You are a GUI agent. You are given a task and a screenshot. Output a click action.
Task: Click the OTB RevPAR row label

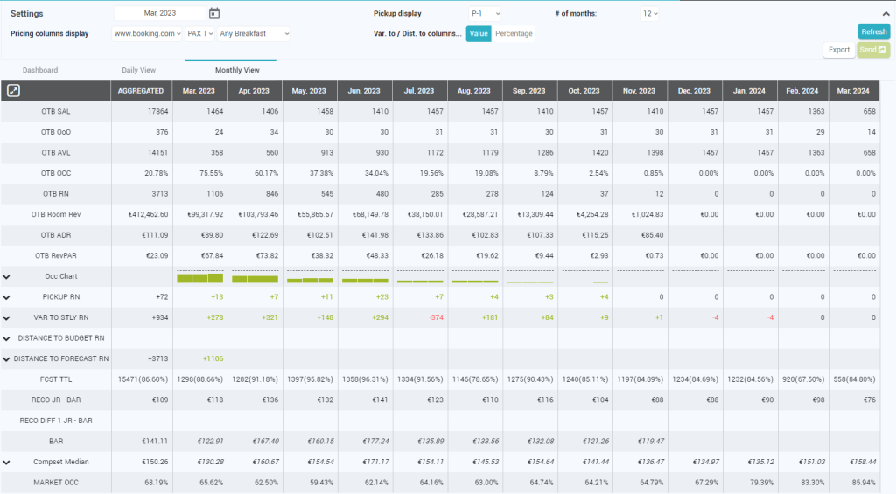pyautogui.click(x=56, y=255)
